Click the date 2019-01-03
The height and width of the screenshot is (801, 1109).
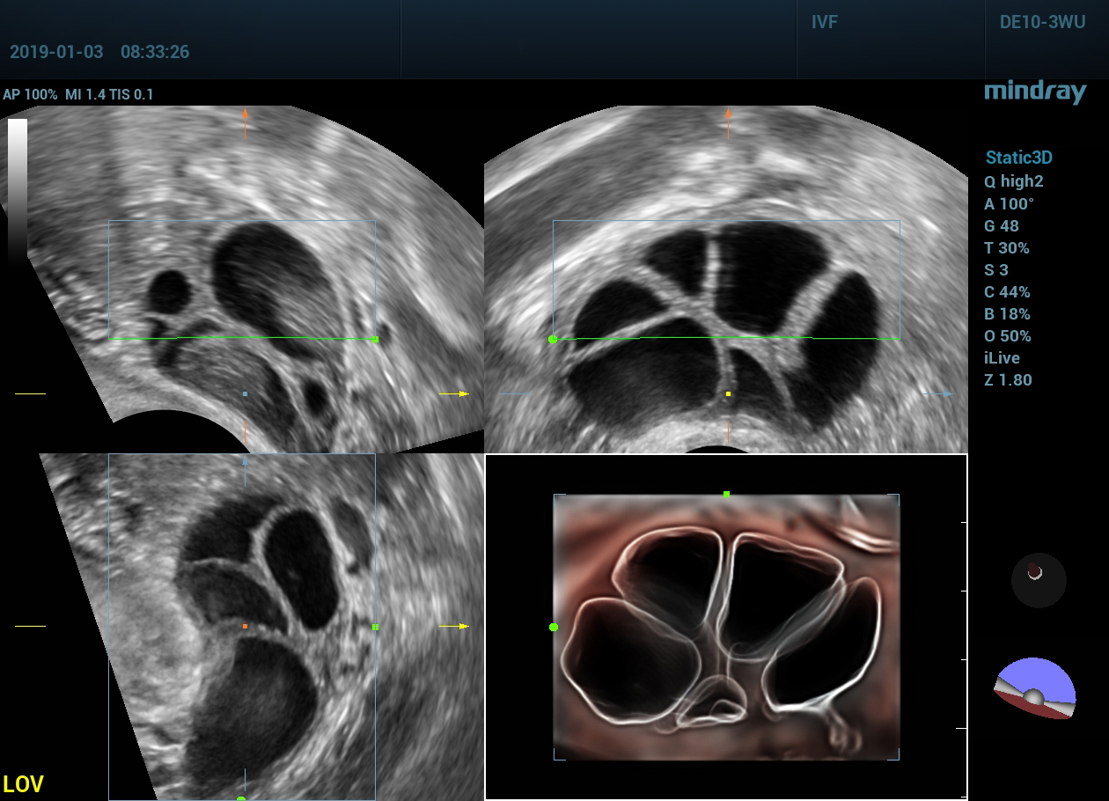(x=56, y=52)
